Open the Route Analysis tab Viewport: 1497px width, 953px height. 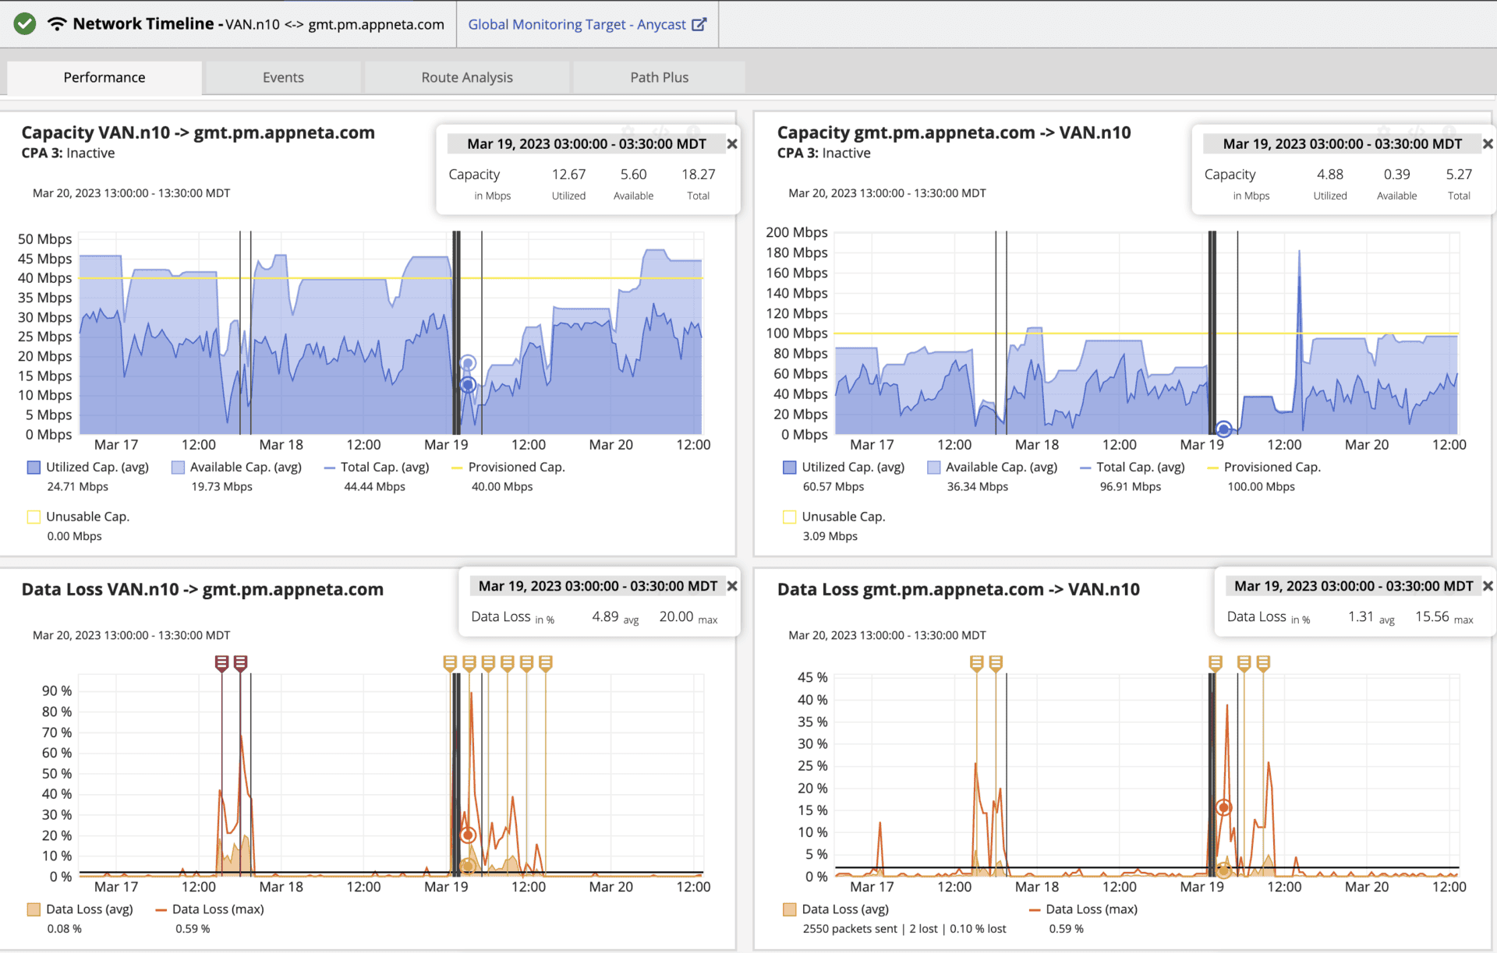[466, 78]
